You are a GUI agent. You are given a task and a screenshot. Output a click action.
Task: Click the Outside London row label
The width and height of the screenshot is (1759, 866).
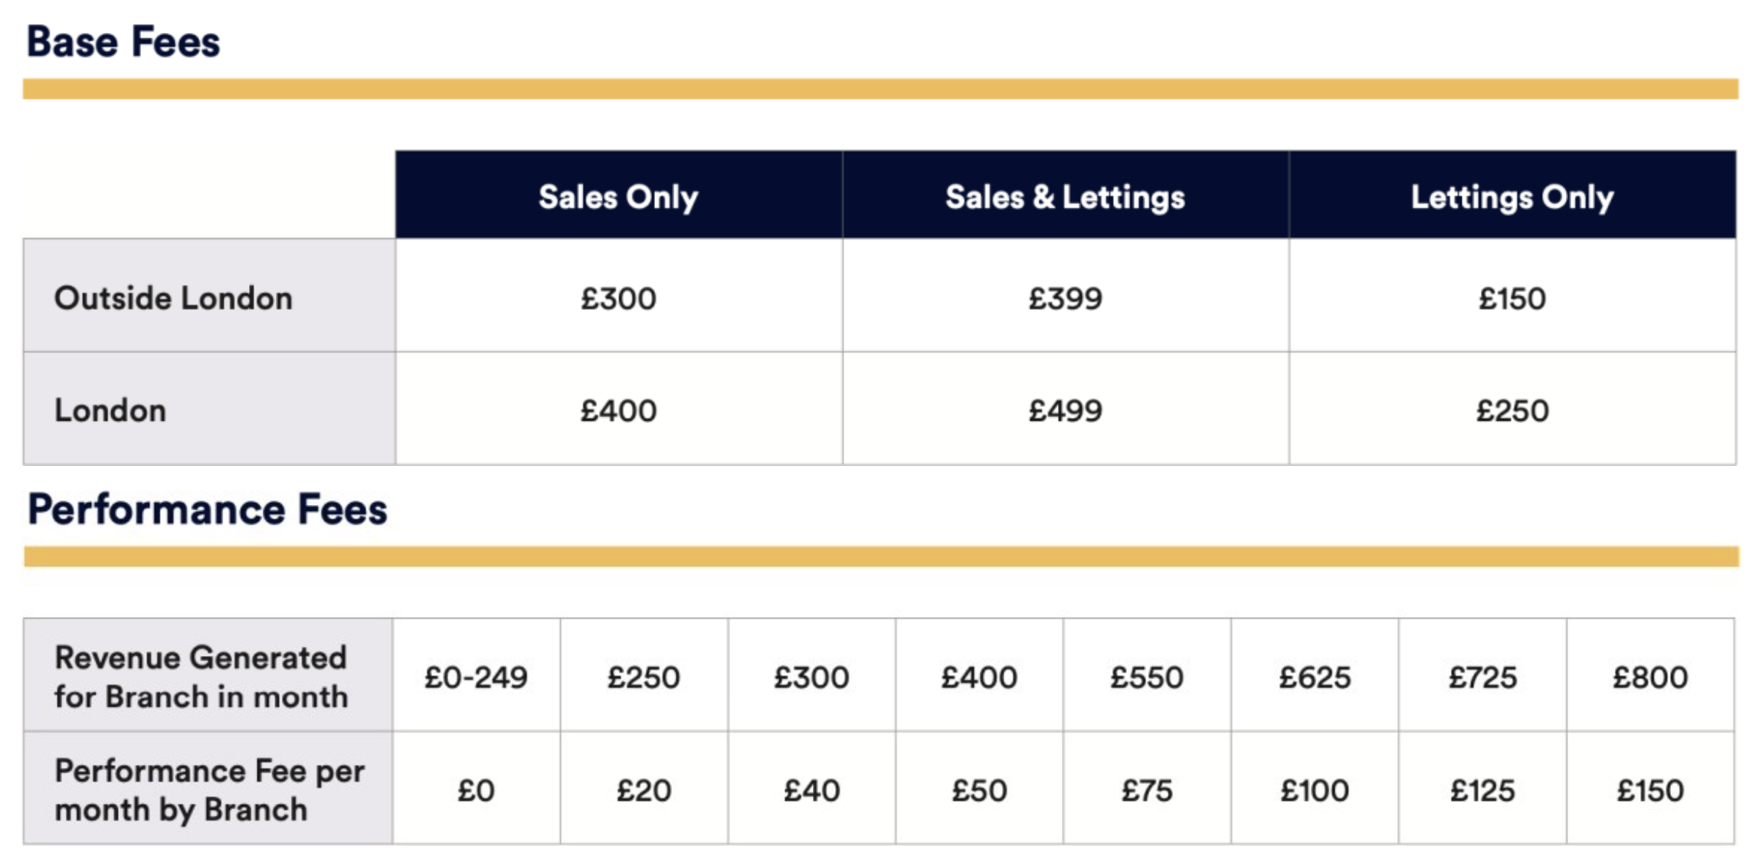click(174, 298)
